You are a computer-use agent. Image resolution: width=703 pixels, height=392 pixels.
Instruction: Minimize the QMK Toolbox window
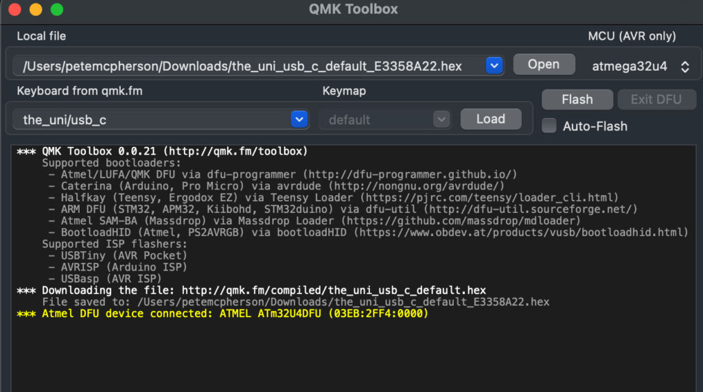click(36, 10)
